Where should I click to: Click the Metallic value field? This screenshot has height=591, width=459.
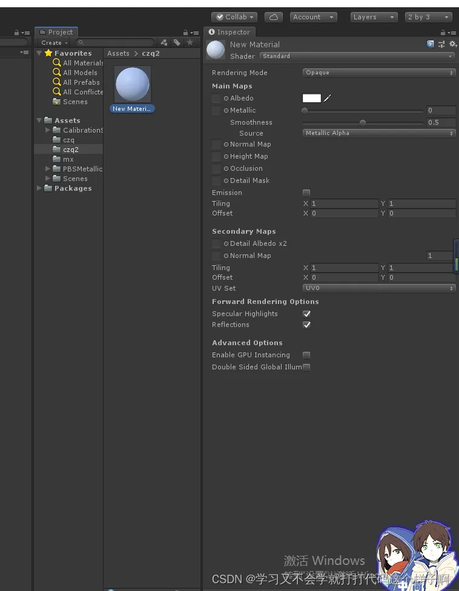441,110
